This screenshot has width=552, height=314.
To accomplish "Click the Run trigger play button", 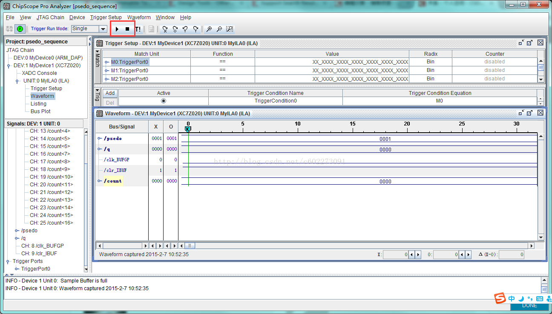I will coord(117,29).
